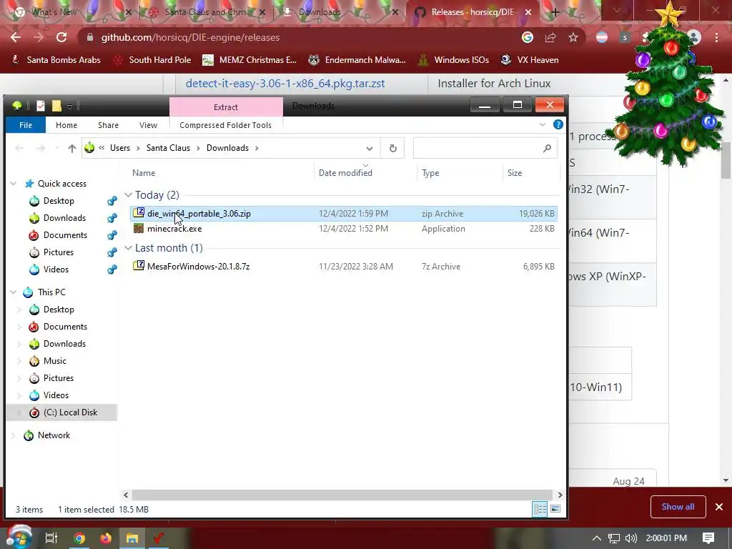Open Documents under Quick access
Screen dimensions: 732x549
pos(65,235)
